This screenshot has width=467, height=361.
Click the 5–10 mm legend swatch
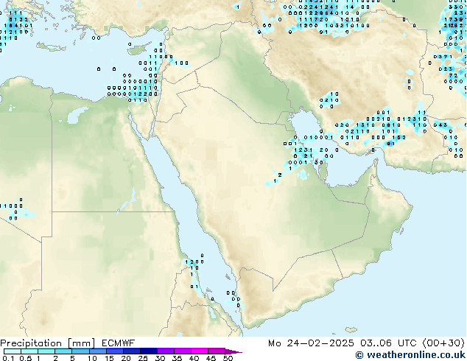[80, 351]
